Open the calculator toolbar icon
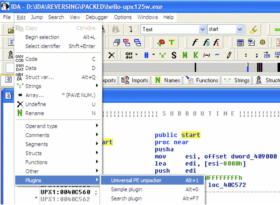The height and width of the screenshot is (205, 280). pos(240,43)
